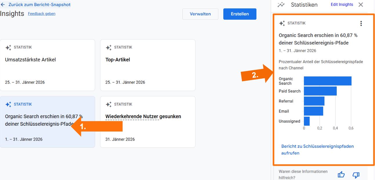Click the back arrow to Bericht-Snapshot
375x180 pixels.
3,4
